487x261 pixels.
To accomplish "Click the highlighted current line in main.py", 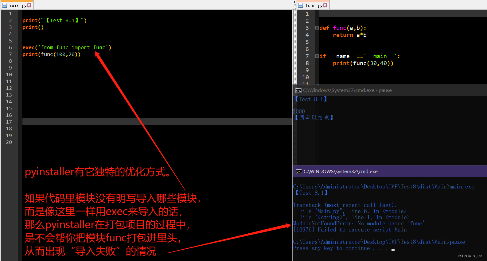I will coord(157,122).
